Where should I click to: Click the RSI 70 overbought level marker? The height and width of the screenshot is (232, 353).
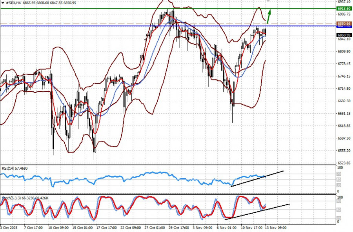[338, 174]
